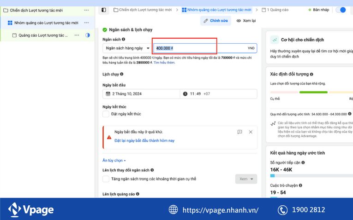
Task: Click the start time field 11:49
Action: point(218,94)
